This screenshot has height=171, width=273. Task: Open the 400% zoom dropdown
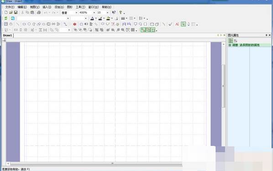point(94,13)
